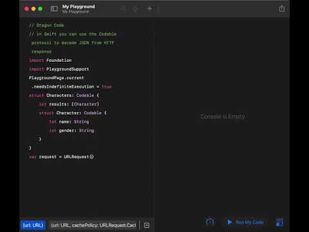This screenshot has width=309, height=232.
Task: Click the "PlaygroundPage.current" line
Action: (57, 78)
